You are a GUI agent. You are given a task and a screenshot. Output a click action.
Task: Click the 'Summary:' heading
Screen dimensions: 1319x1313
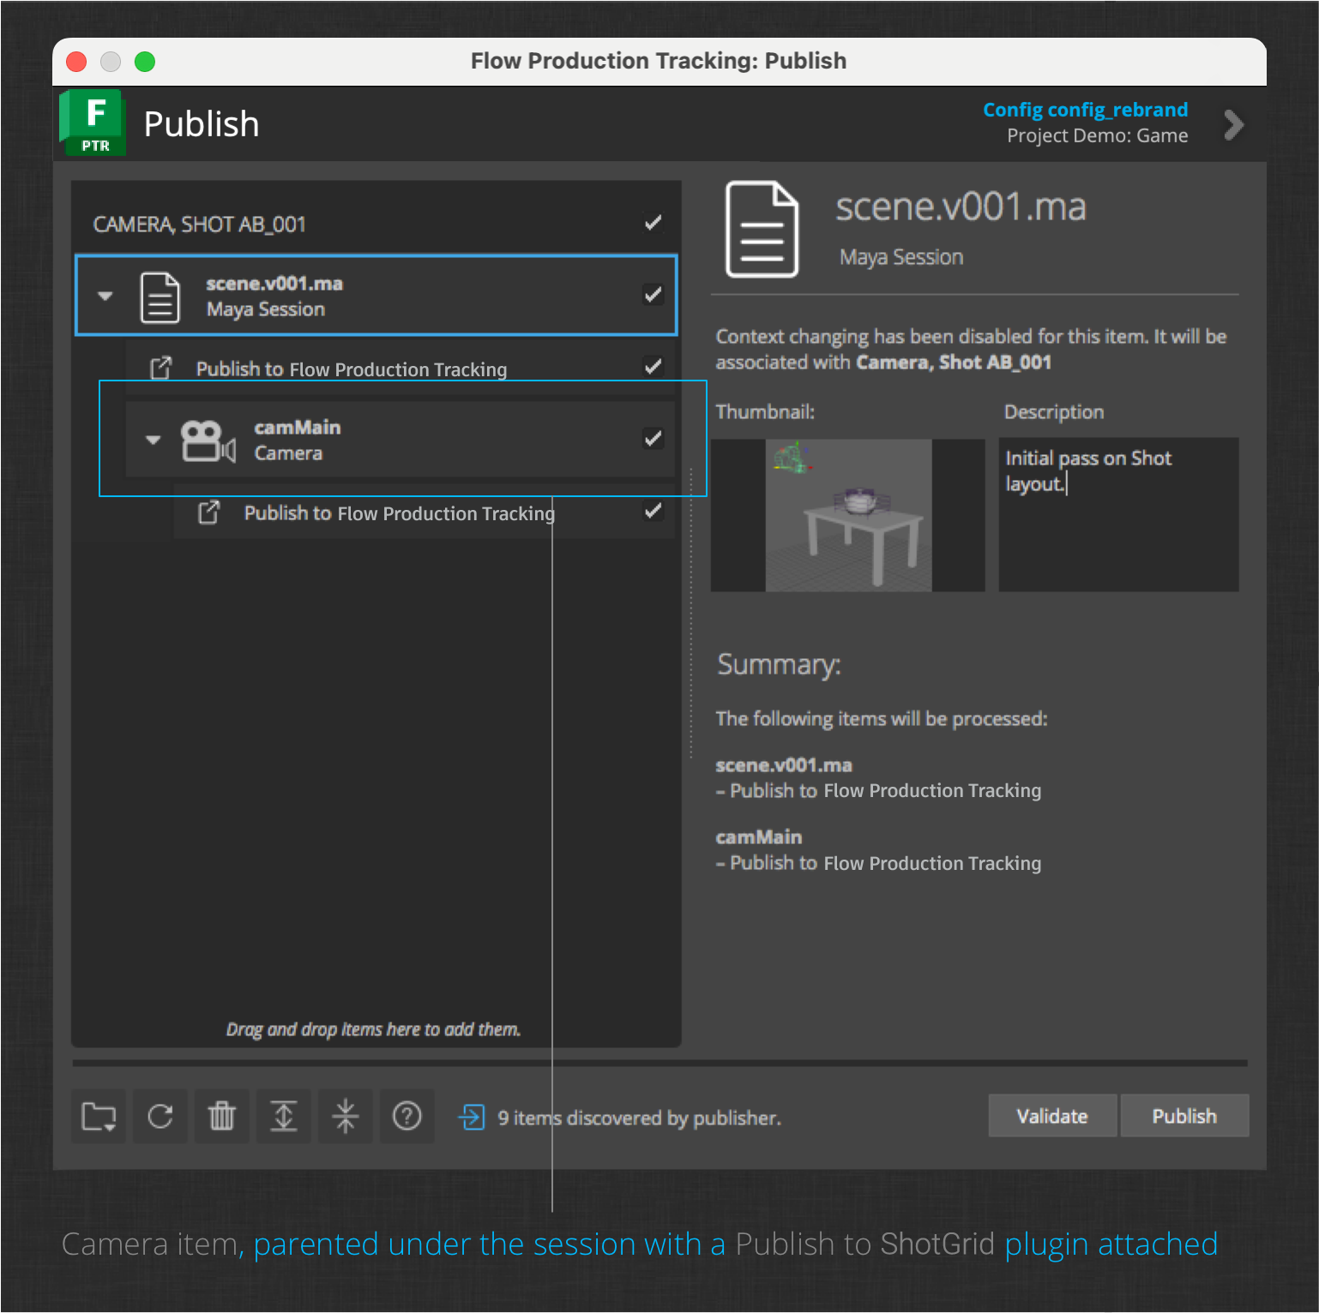pos(779,665)
